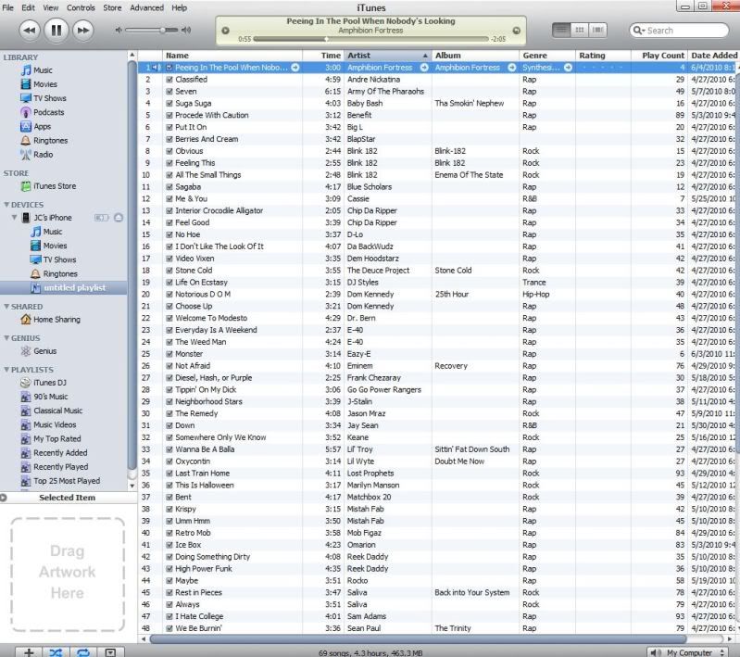Sort songs by Time column
740x657 pixels.
point(323,56)
